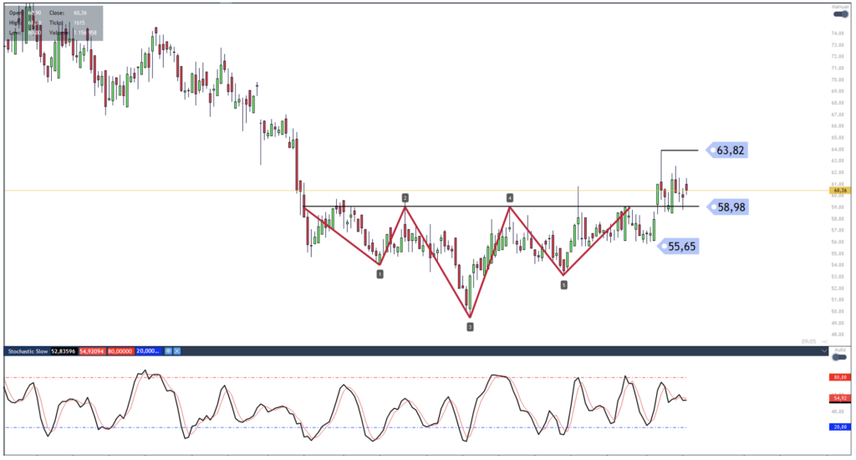Screen dimensions: 856x460
Task: Remove the Stochastic Slow indicator
Action: click(178, 352)
